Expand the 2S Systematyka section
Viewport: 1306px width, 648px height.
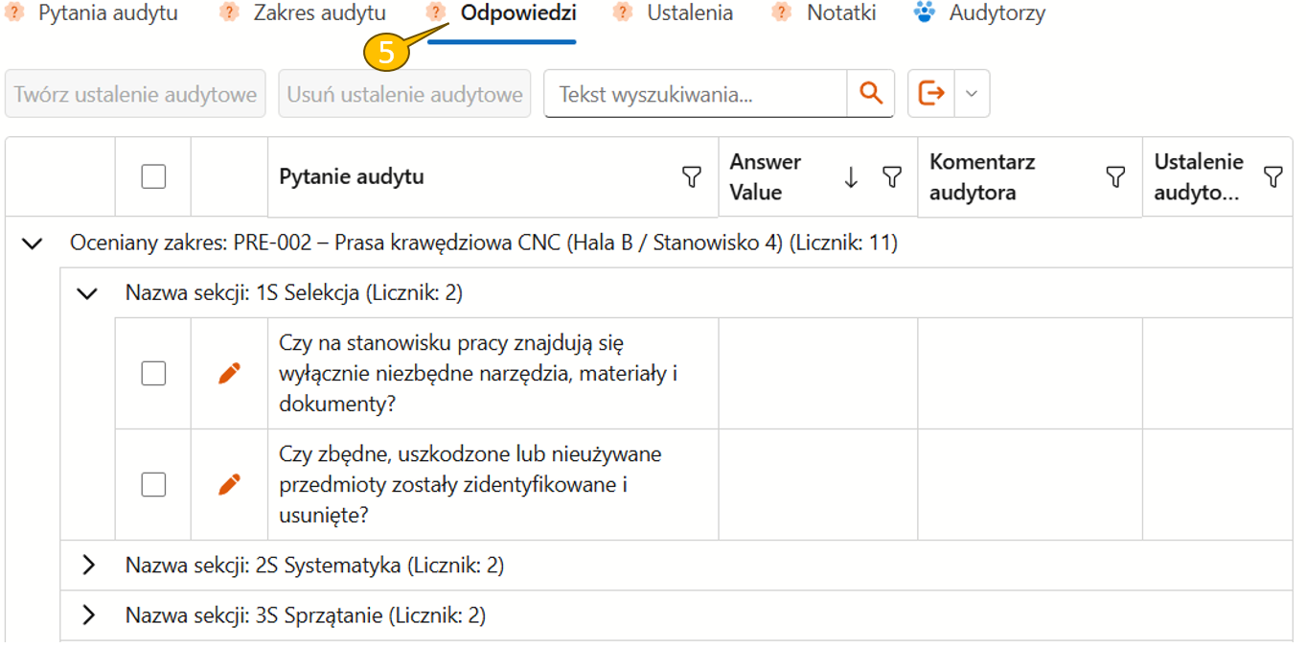(x=89, y=566)
